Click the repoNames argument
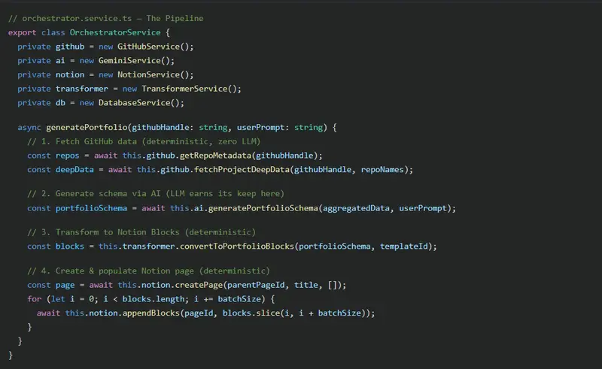 coord(382,170)
